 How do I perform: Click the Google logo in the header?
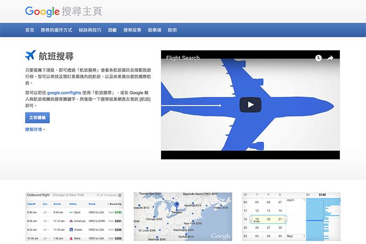click(x=42, y=11)
